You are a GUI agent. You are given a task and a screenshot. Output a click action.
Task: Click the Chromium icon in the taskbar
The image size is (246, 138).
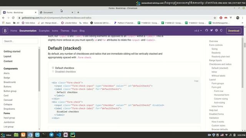click(30, 135)
